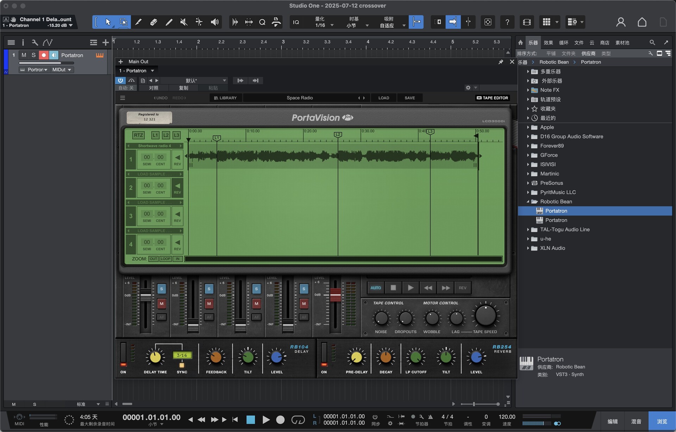Choose the Mute tool
This screenshot has width=676, height=432.
pyautogui.click(x=184, y=22)
